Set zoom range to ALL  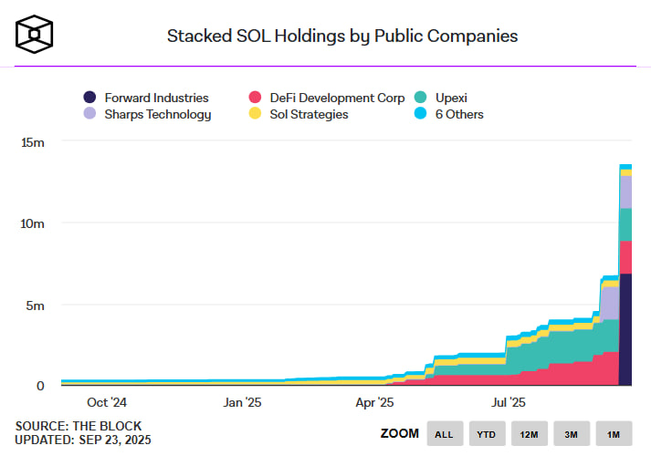click(444, 434)
